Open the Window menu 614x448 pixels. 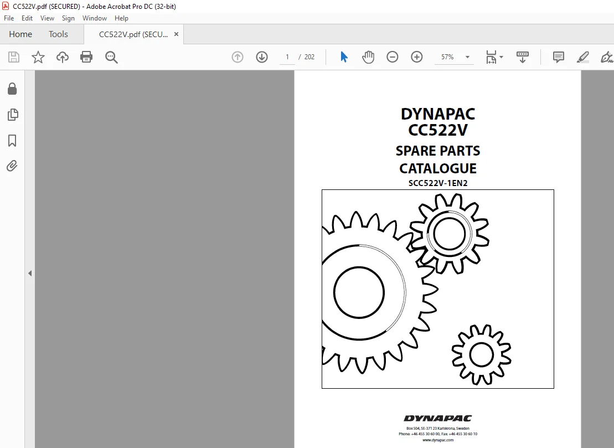pos(94,18)
